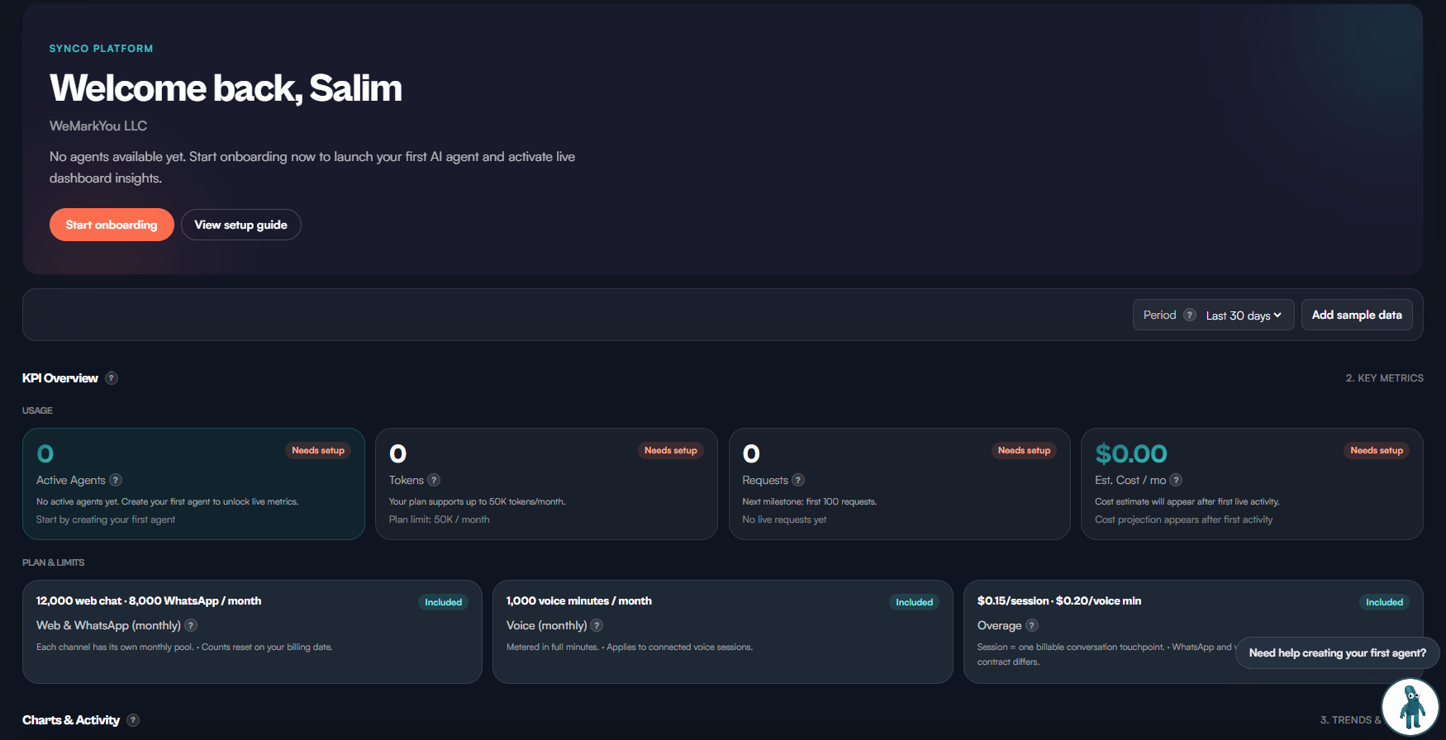
Task: Click Included badge on Voice card
Action: 914,602
